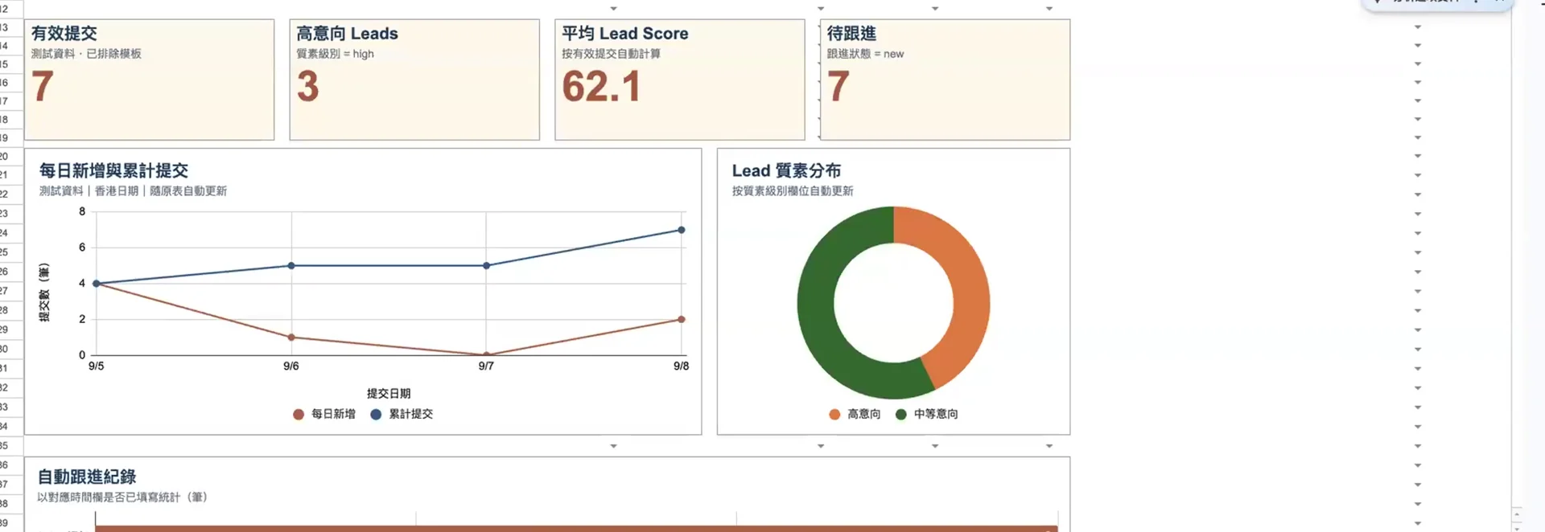The width and height of the screenshot is (1545, 532).
Task: Click the value 3 in 高意向 Leads card
Action: tap(308, 87)
